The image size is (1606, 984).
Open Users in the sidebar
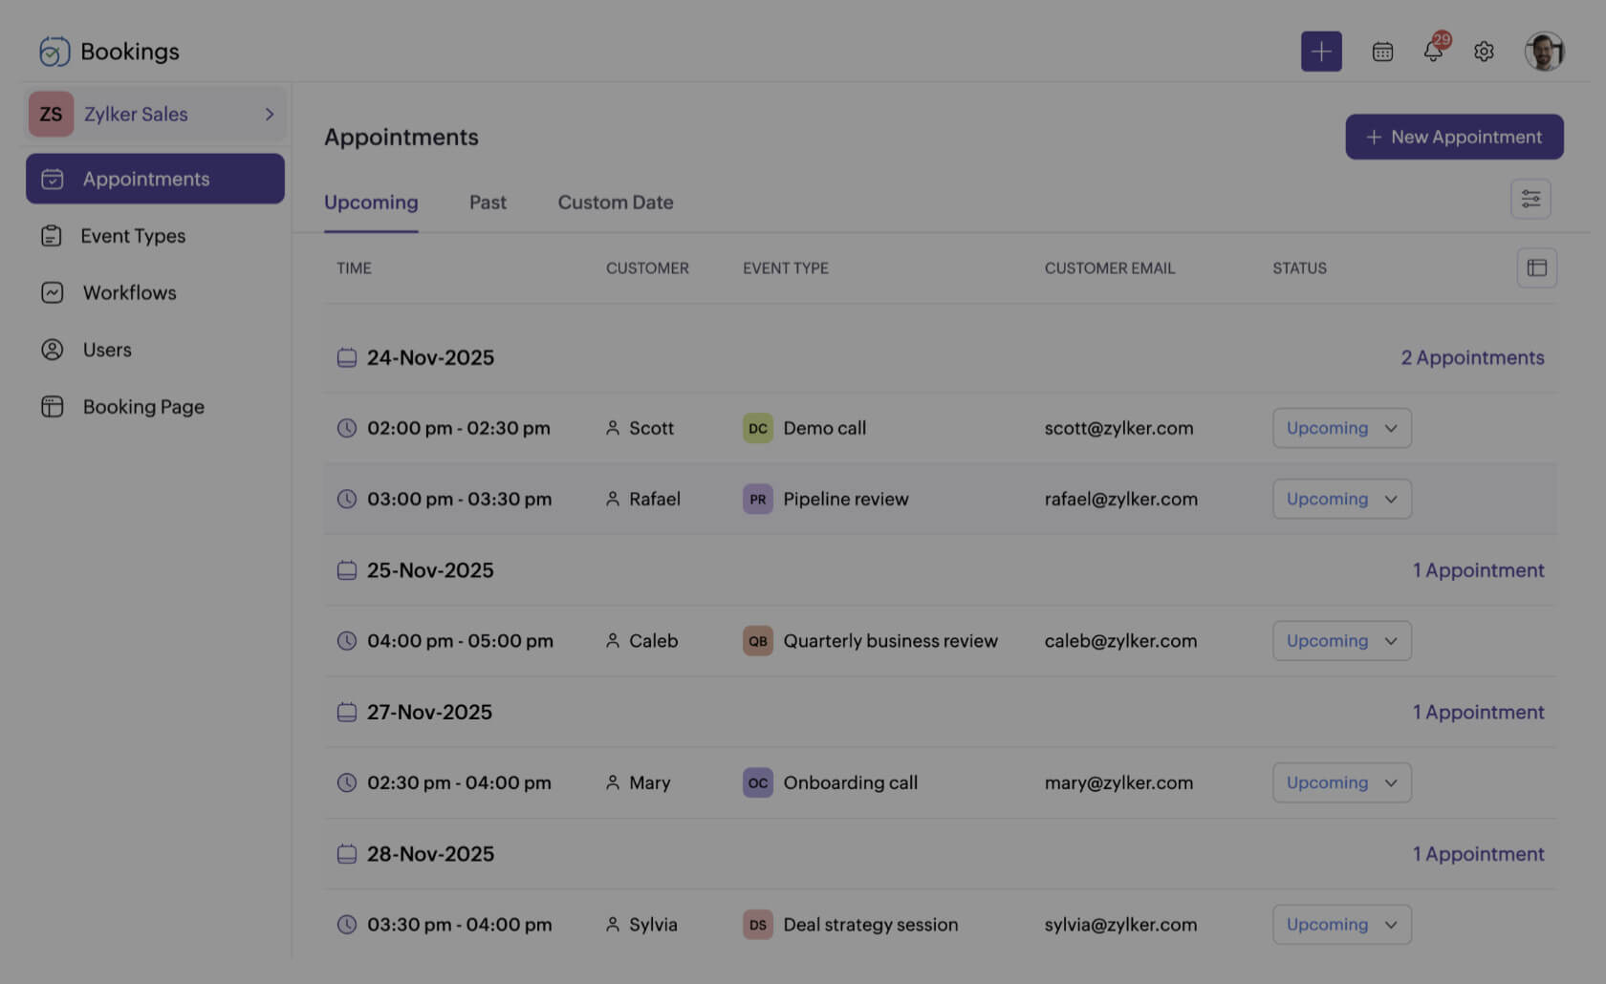coord(107,350)
